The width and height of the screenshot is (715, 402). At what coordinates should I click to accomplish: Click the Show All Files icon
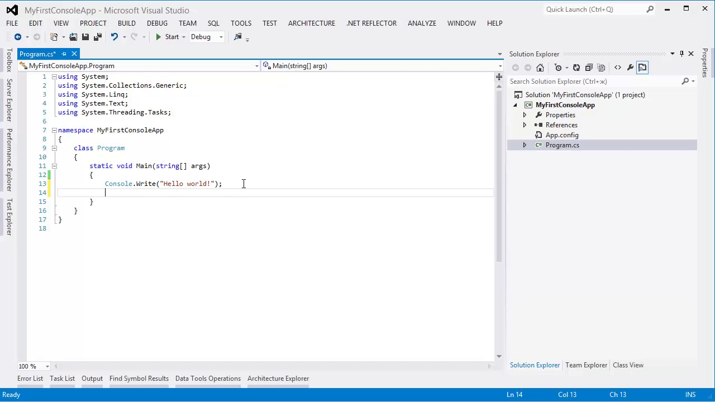tap(601, 68)
